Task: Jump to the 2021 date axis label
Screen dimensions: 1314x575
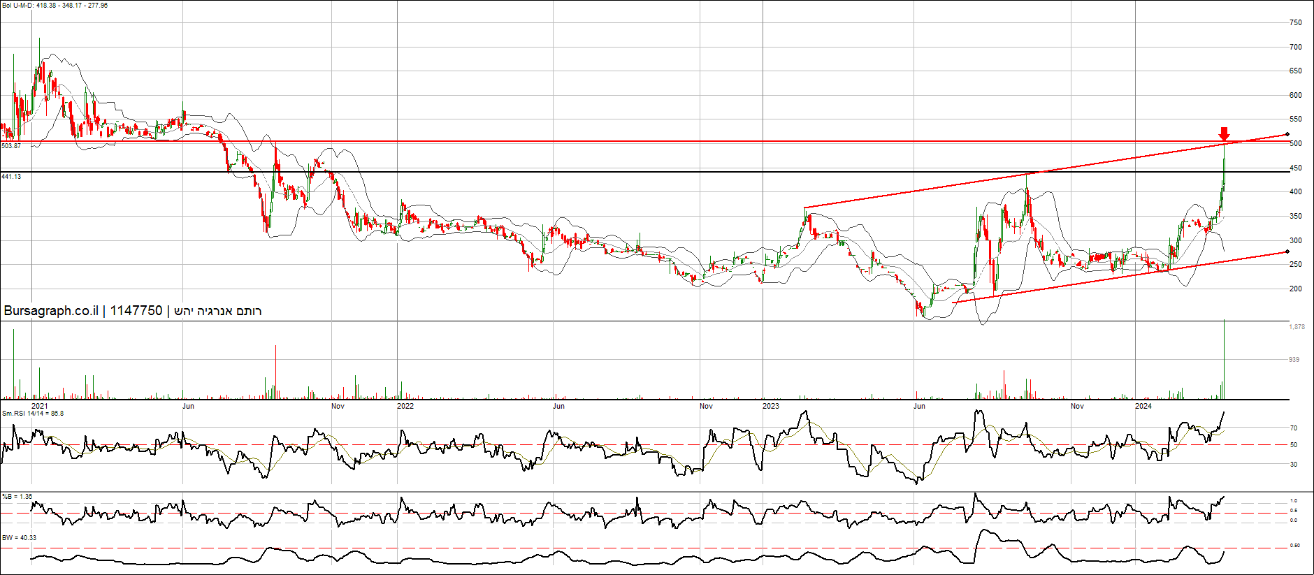Action: [x=40, y=406]
